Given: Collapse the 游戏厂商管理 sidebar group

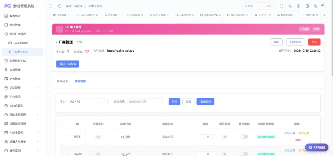Looking at the screenshot, I should (x=38, y=34).
